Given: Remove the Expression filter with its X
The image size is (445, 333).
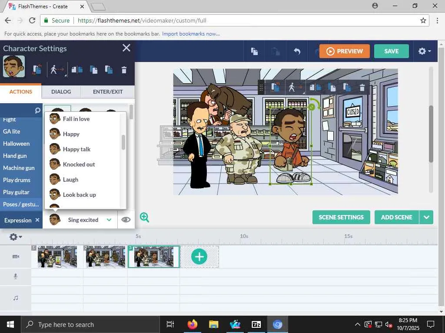Looking at the screenshot, I should (37, 220).
